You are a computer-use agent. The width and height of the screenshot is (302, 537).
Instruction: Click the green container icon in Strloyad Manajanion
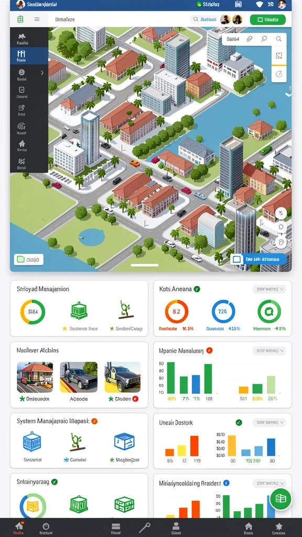click(x=79, y=310)
